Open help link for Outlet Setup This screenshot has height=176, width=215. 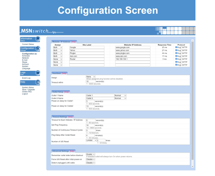pos(66,92)
